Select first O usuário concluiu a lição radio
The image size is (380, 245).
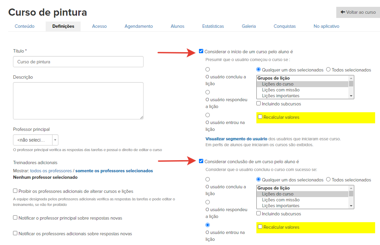point(208,69)
